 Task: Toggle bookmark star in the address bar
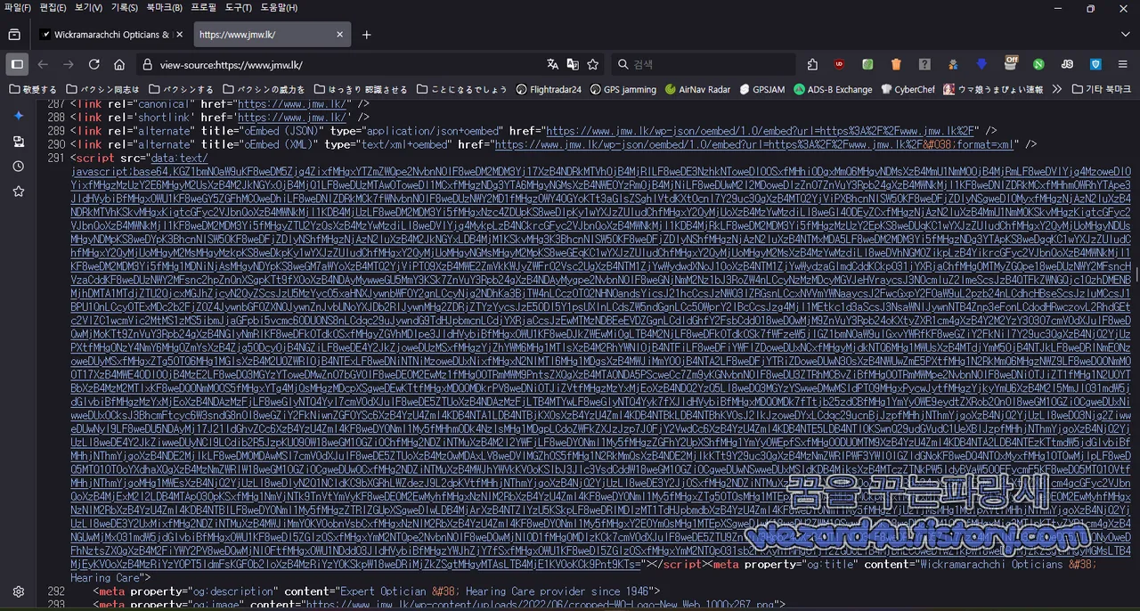593,64
